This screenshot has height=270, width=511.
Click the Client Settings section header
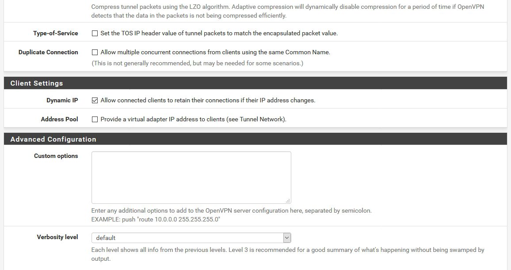[255, 83]
